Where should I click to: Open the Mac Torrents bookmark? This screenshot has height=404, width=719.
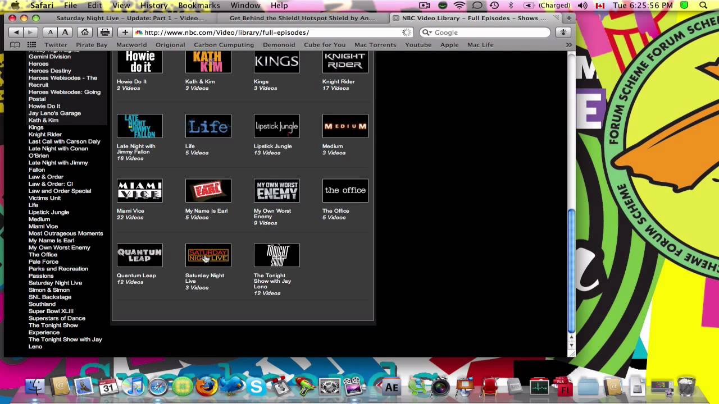pos(375,45)
